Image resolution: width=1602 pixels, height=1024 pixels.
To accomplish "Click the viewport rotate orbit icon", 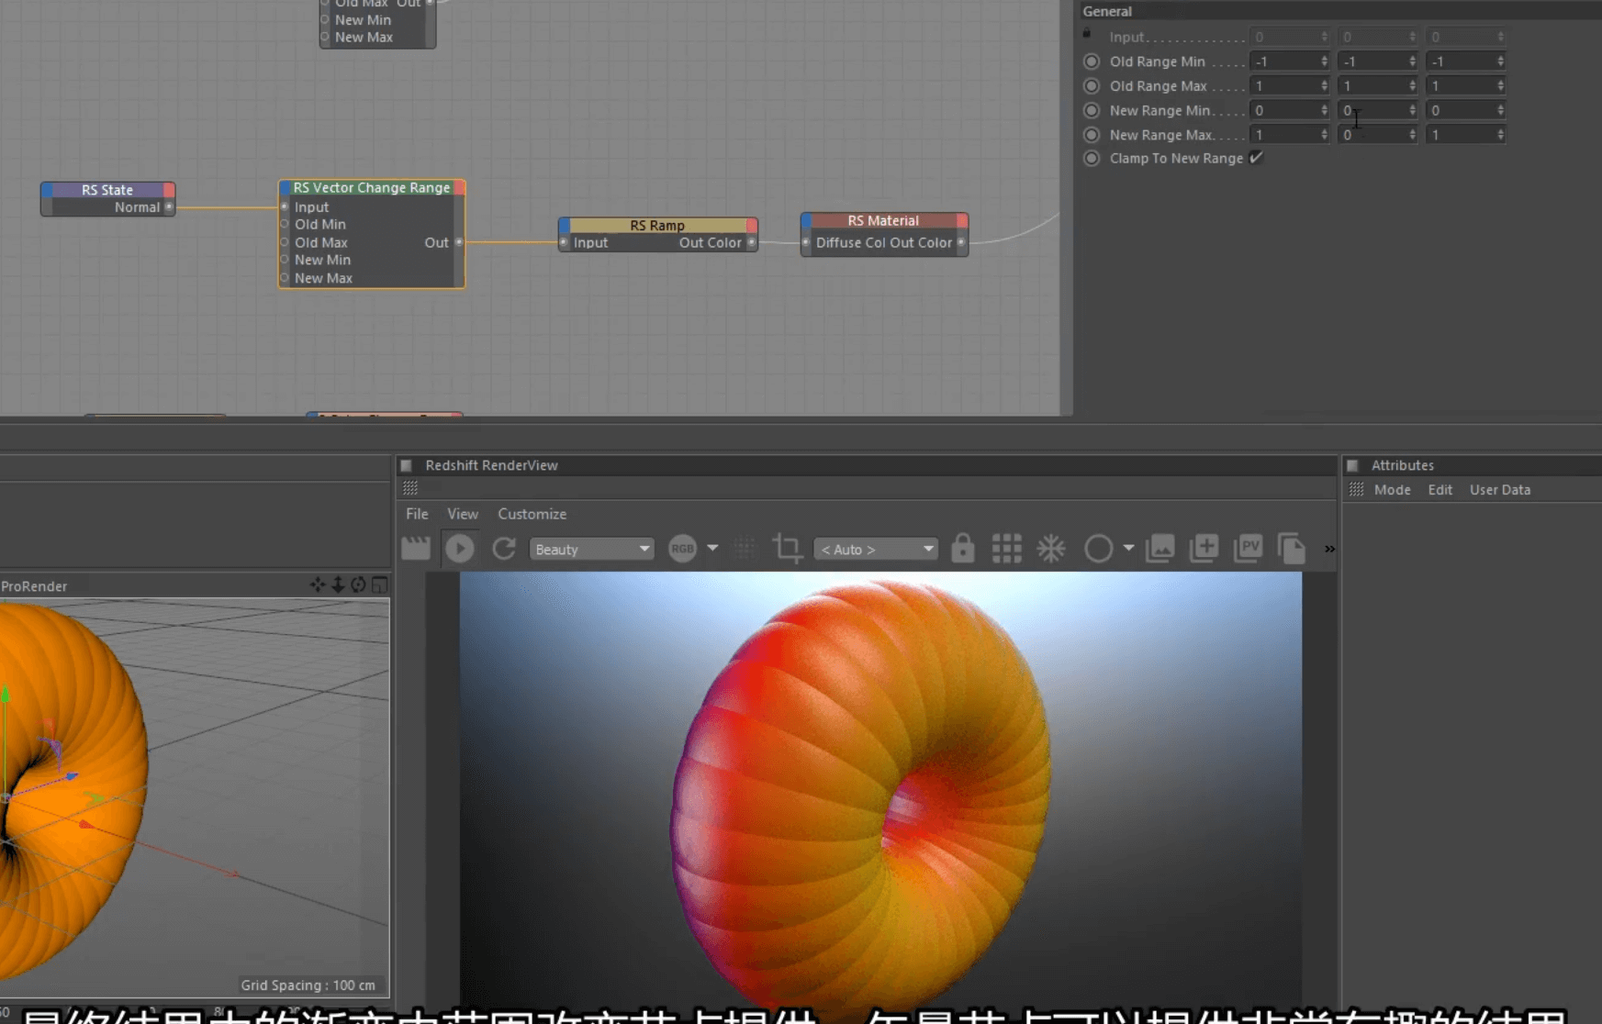I will point(358,585).
